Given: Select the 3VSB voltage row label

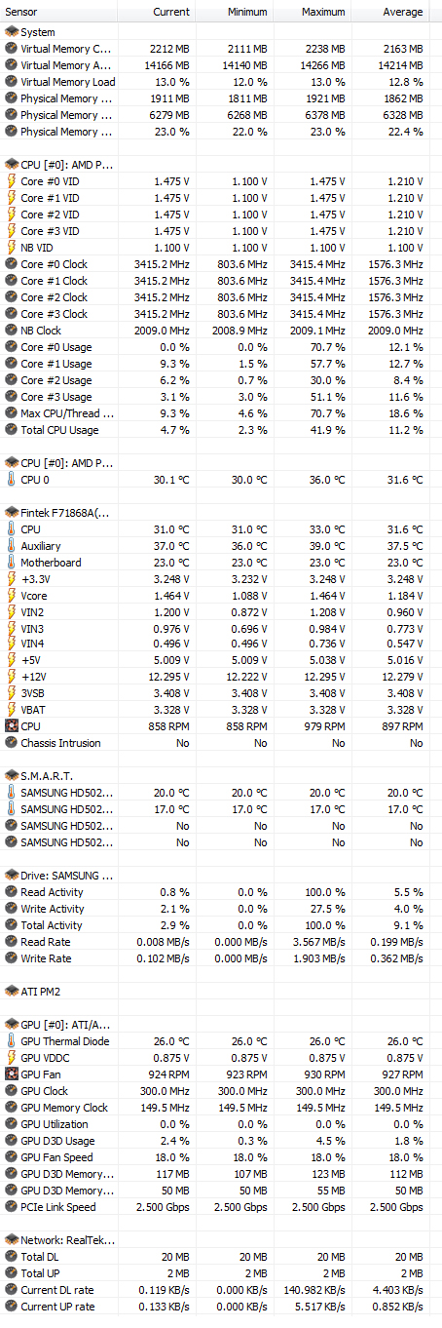Looking at the screenshot, I should (34, 695).
